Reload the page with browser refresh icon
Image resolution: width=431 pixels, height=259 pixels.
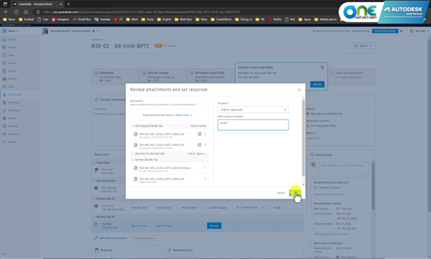coord(16,12)
